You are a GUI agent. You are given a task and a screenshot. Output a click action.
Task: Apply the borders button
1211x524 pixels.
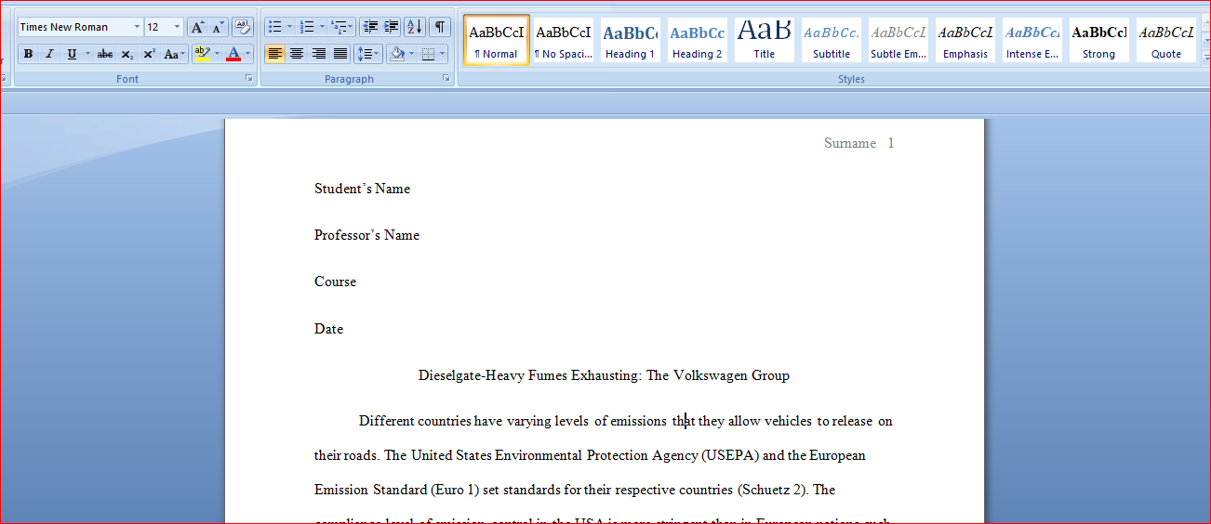tap(428, 54)
